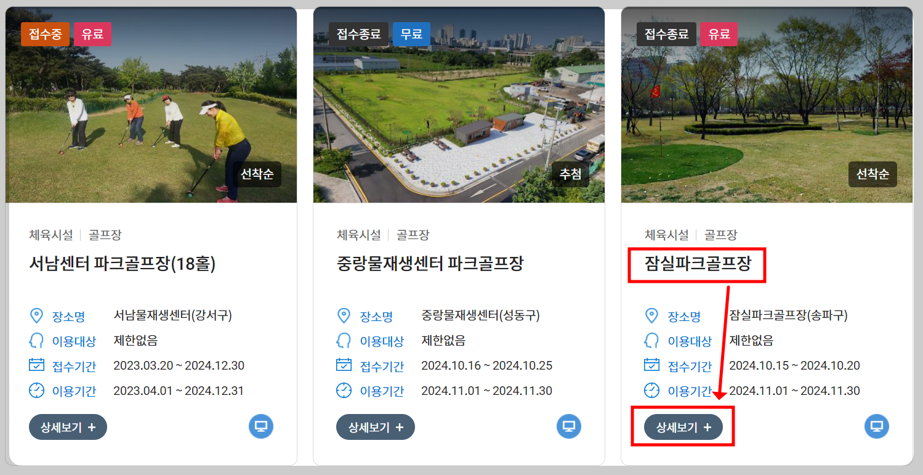Select the 무료 badge on the 중랑물재생센터 card

point(411,34)
